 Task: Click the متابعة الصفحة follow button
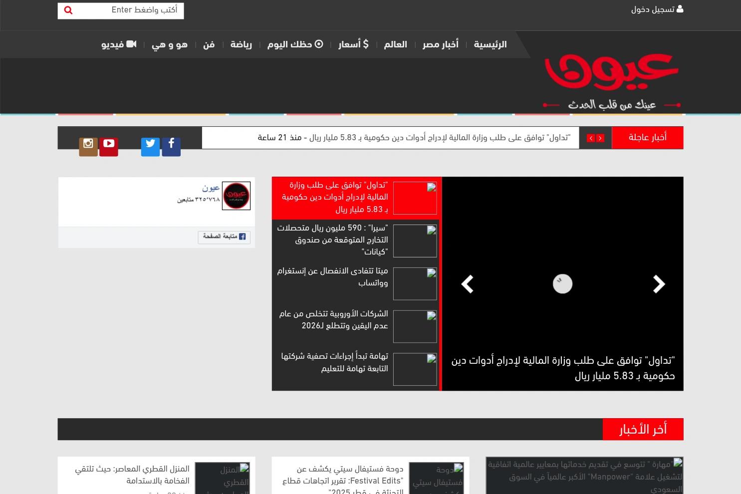point(224,237)
